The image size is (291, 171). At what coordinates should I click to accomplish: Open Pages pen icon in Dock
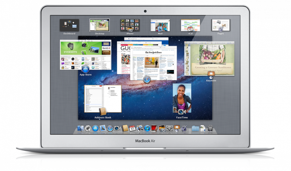184,128
